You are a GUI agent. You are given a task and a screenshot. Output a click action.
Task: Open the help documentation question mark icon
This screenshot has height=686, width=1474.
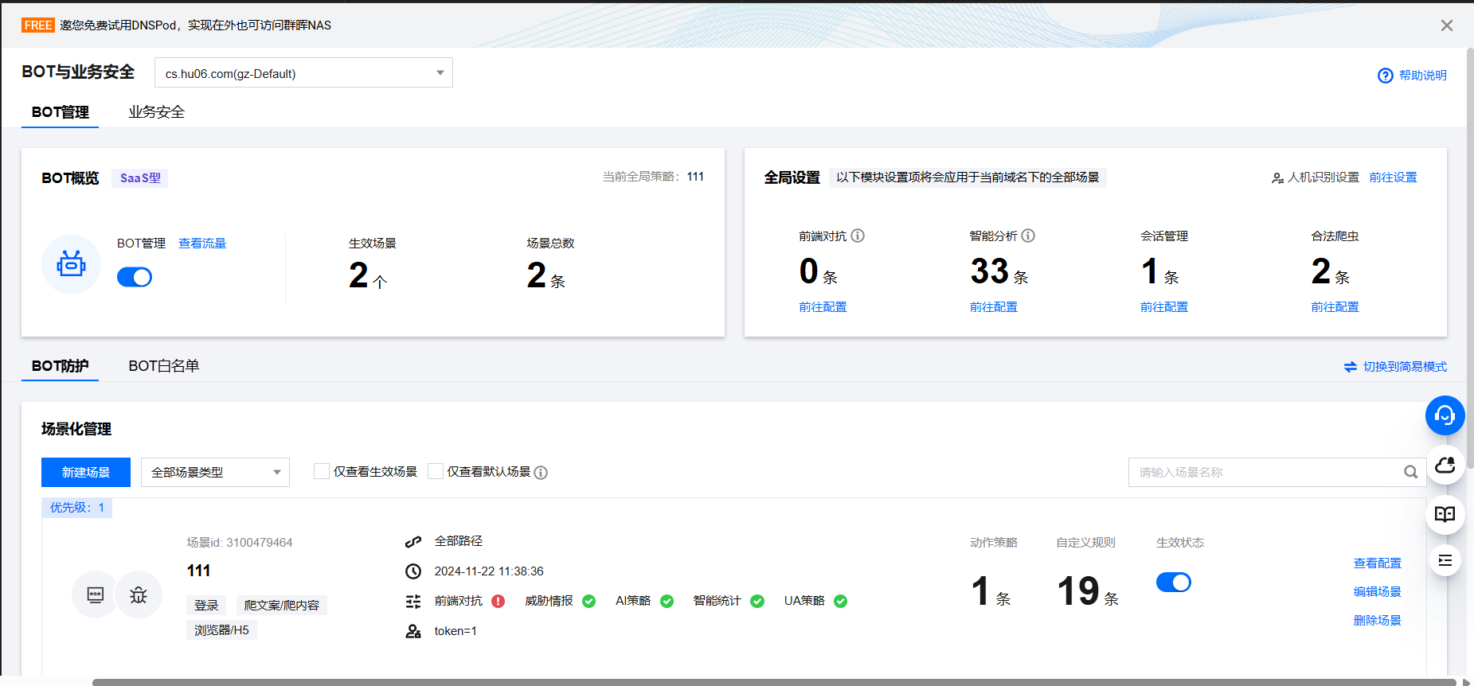point(1386,76)
